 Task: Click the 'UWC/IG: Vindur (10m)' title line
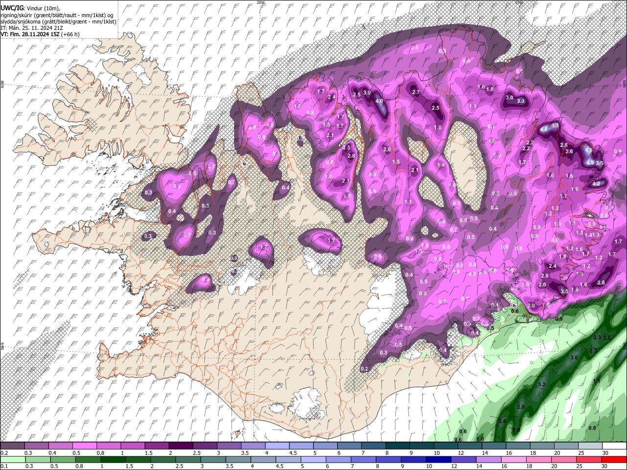(x=30, y=8)
